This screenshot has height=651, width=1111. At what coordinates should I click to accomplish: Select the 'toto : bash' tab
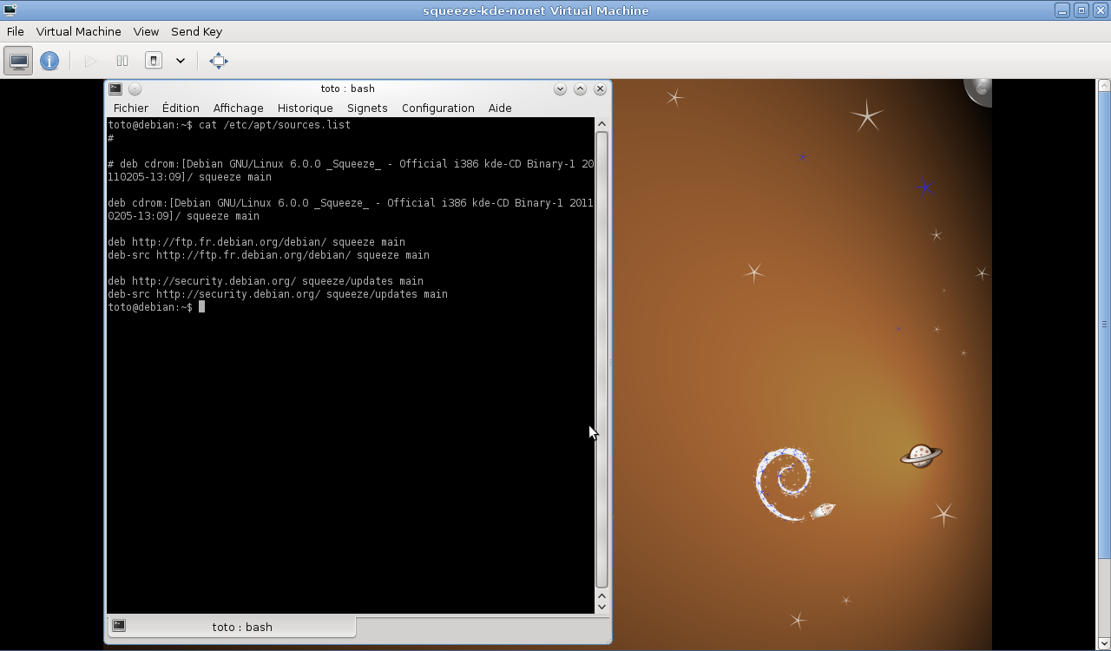[232, 626]
